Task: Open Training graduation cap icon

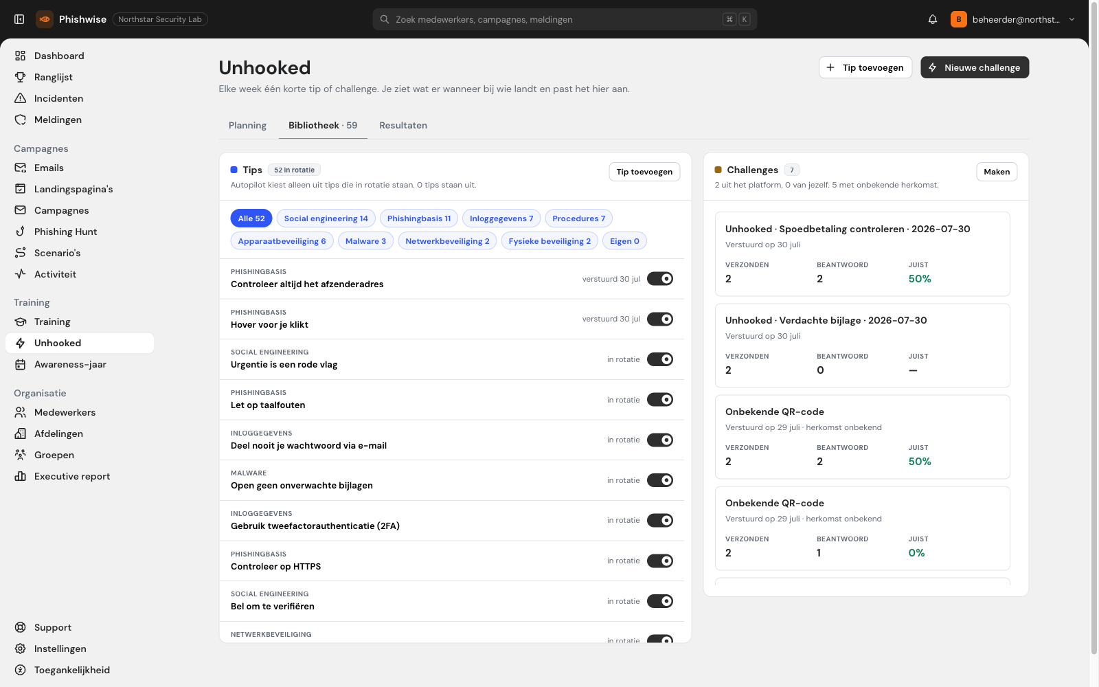Action: (x=21, y=322)
